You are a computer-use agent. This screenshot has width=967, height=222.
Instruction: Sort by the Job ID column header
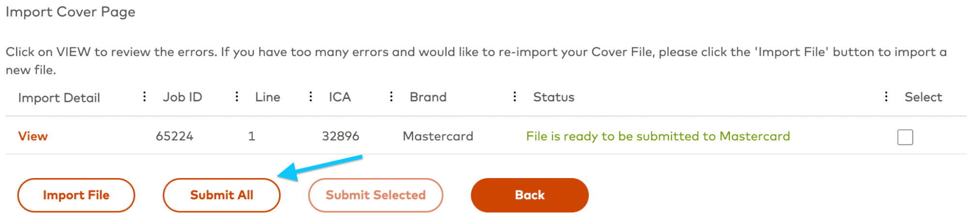point(182,97)
